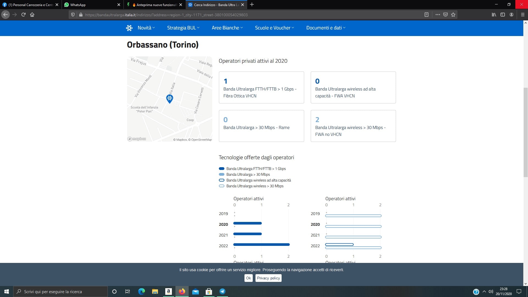This screenshot has height=297, width=528.
Task: Reload the page with the refresh icon
Action: click(x=23, y=15)
